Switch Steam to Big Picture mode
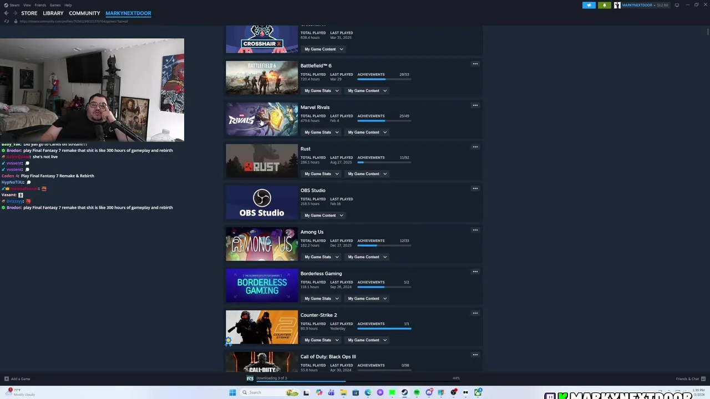Screen dimensions: 710x399 pyautogui.click(x=677, y=5)
